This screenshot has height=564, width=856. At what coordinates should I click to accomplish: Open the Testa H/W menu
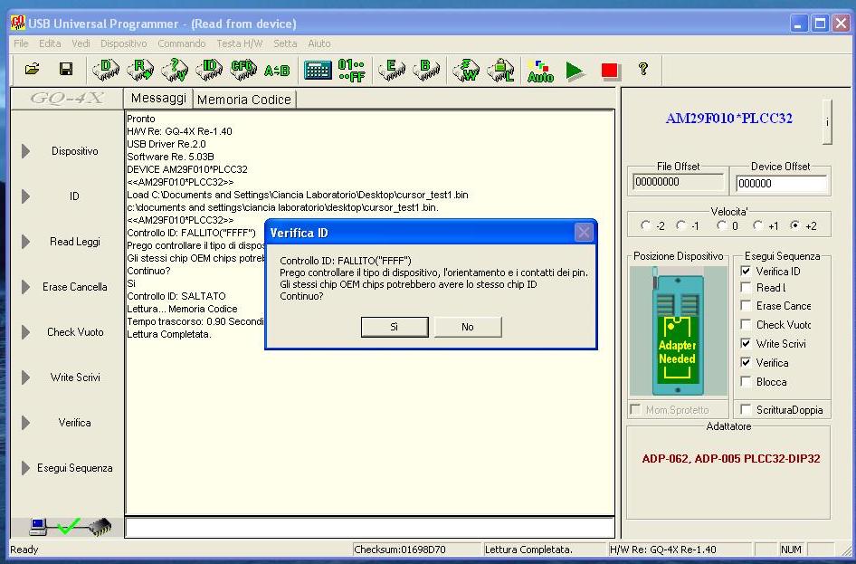(240, 43)
